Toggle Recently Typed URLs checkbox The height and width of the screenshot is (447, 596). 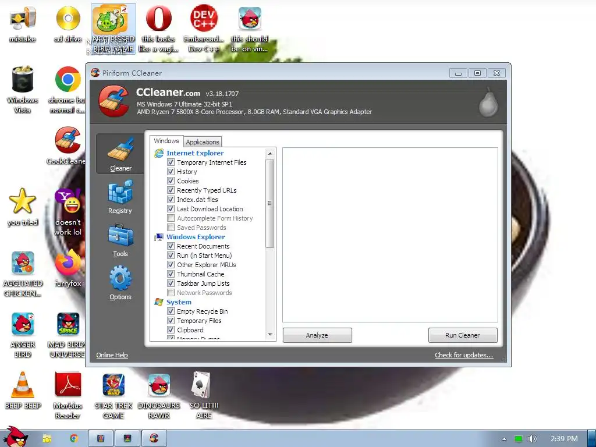171,190
